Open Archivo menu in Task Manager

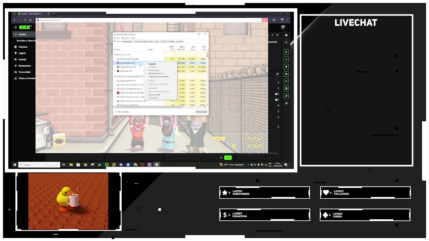116,38
